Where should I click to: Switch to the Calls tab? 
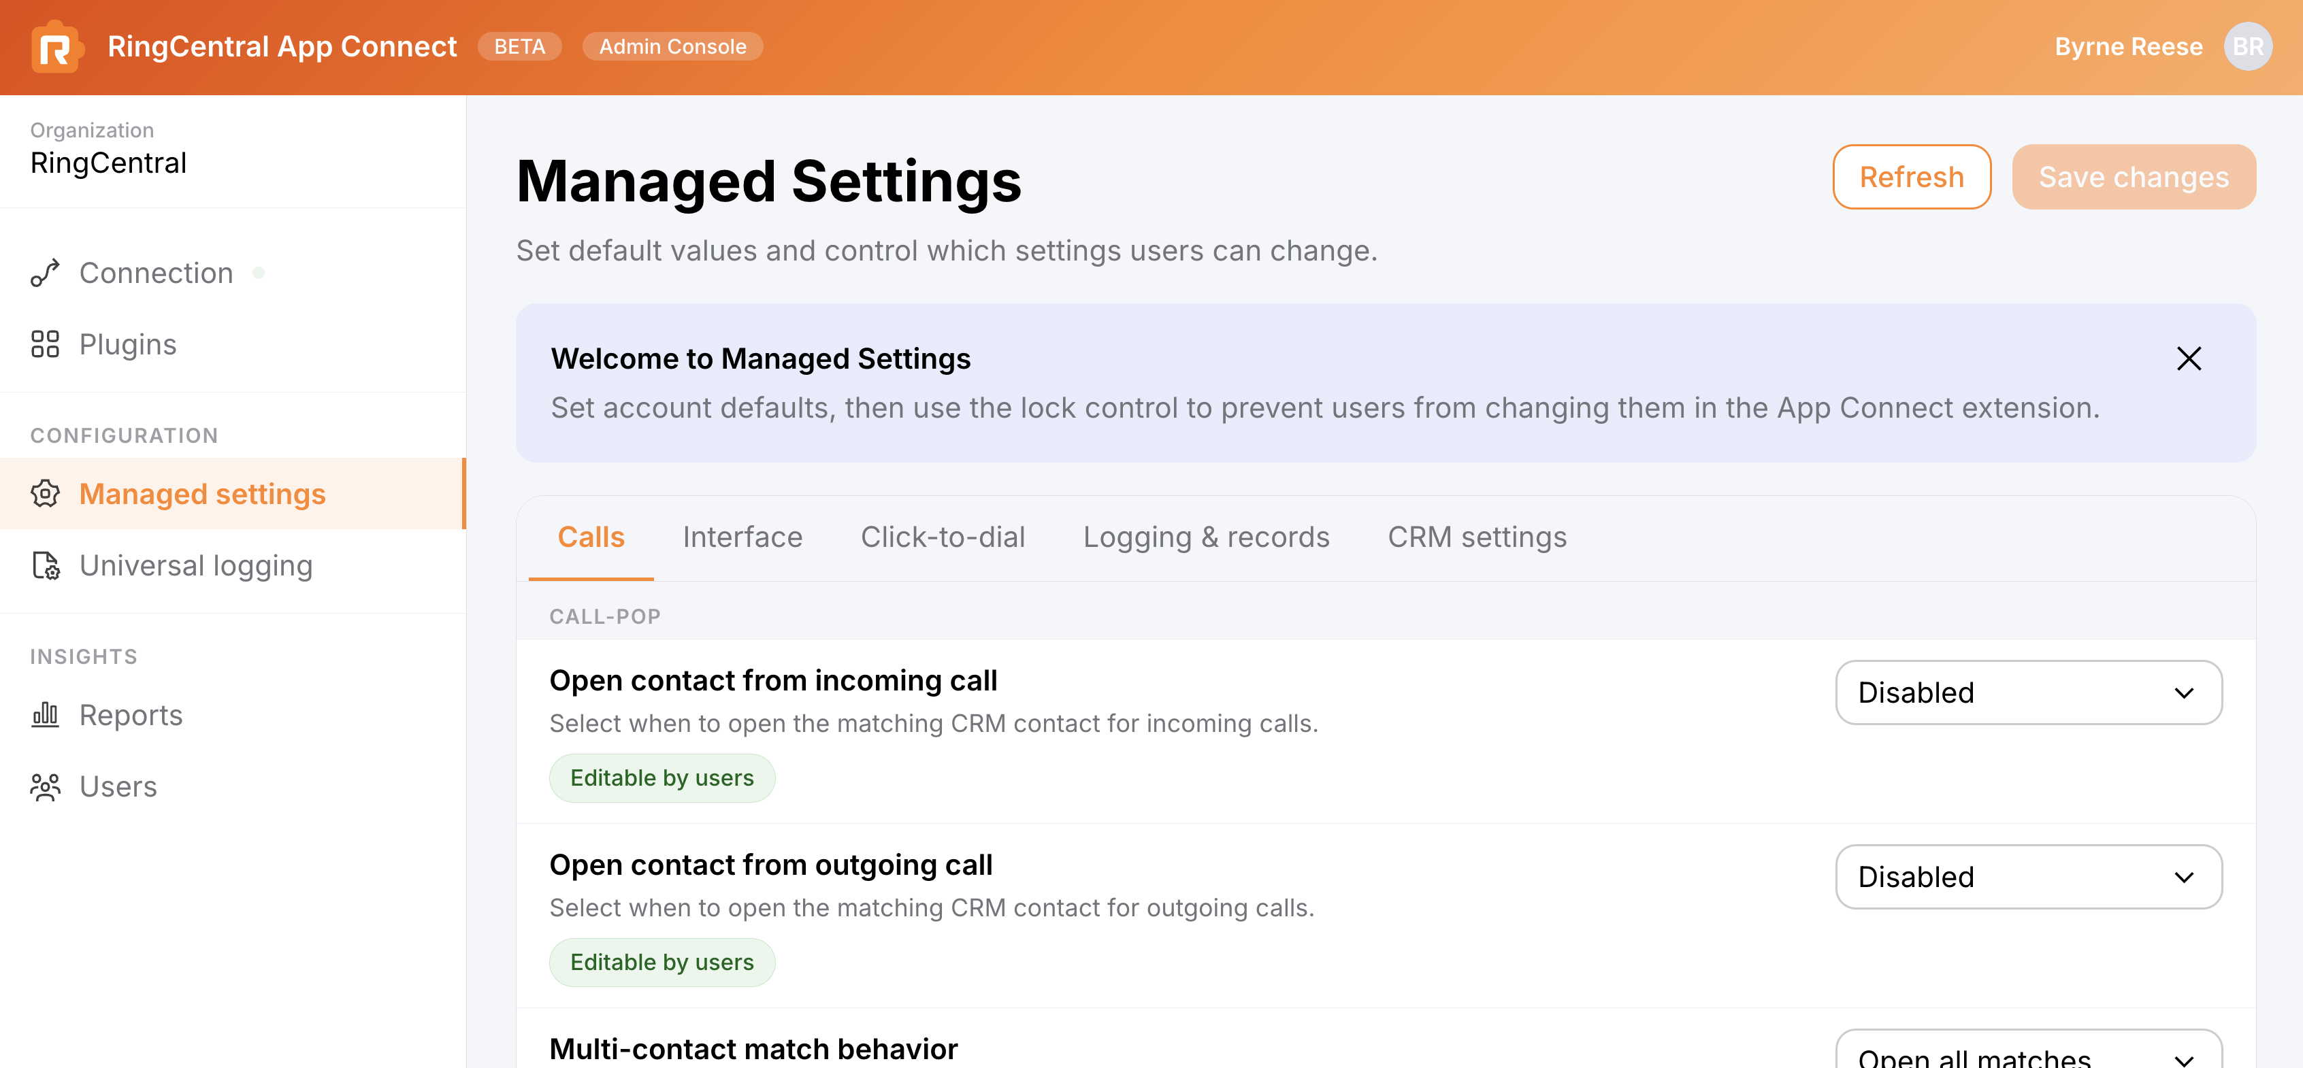pyautogui.click(x=591, y=537)
